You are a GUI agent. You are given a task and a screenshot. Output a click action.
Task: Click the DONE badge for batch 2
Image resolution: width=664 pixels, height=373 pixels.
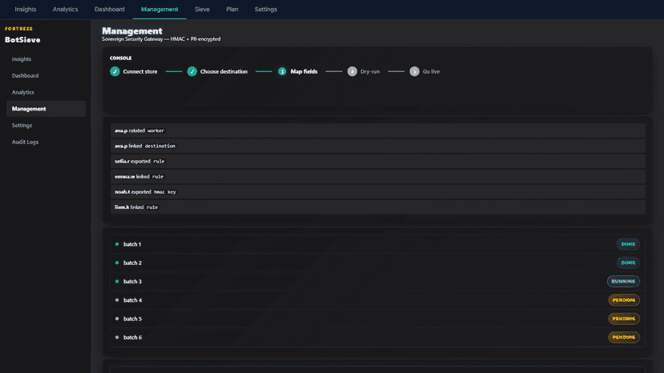click(628, 263)
